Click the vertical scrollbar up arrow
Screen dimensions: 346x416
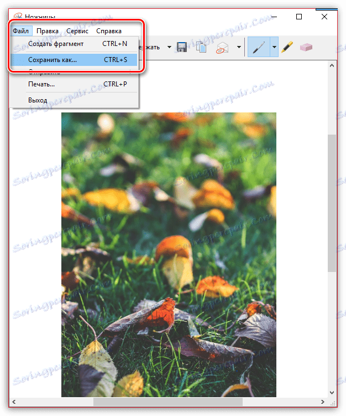click(x=332, y=65)
